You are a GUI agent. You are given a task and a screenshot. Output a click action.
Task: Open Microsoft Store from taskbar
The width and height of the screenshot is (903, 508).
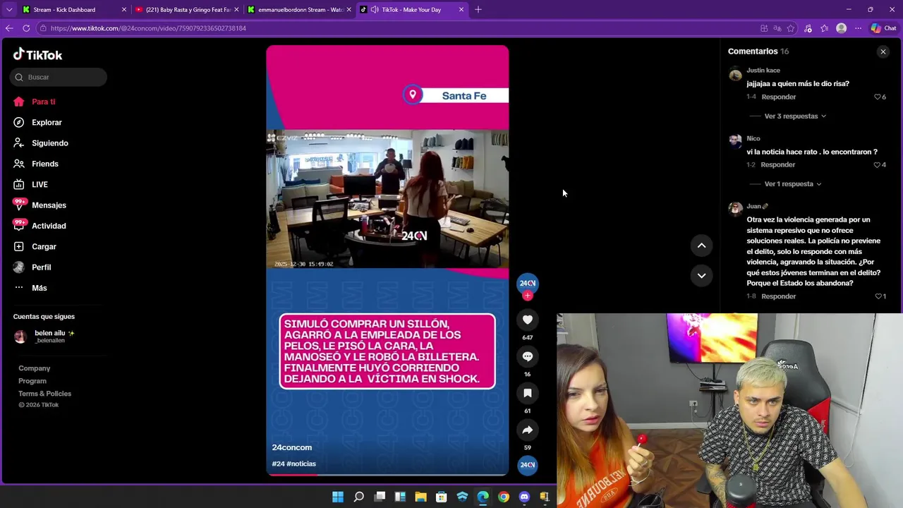point(441,497)
